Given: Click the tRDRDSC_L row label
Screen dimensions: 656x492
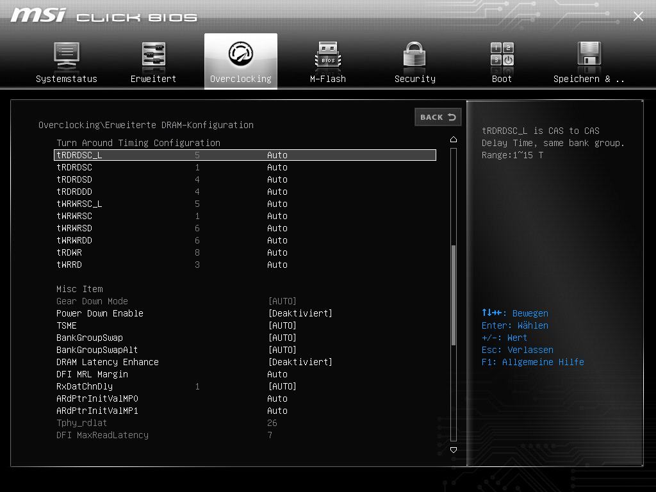Looking at the screenshot, I should (x=79, y=155).
